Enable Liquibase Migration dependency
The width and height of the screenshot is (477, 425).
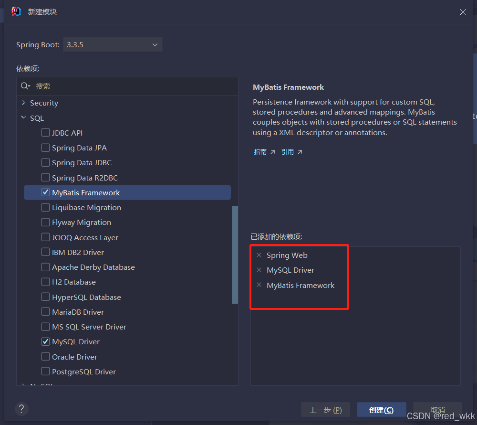[x=45, y=207]
